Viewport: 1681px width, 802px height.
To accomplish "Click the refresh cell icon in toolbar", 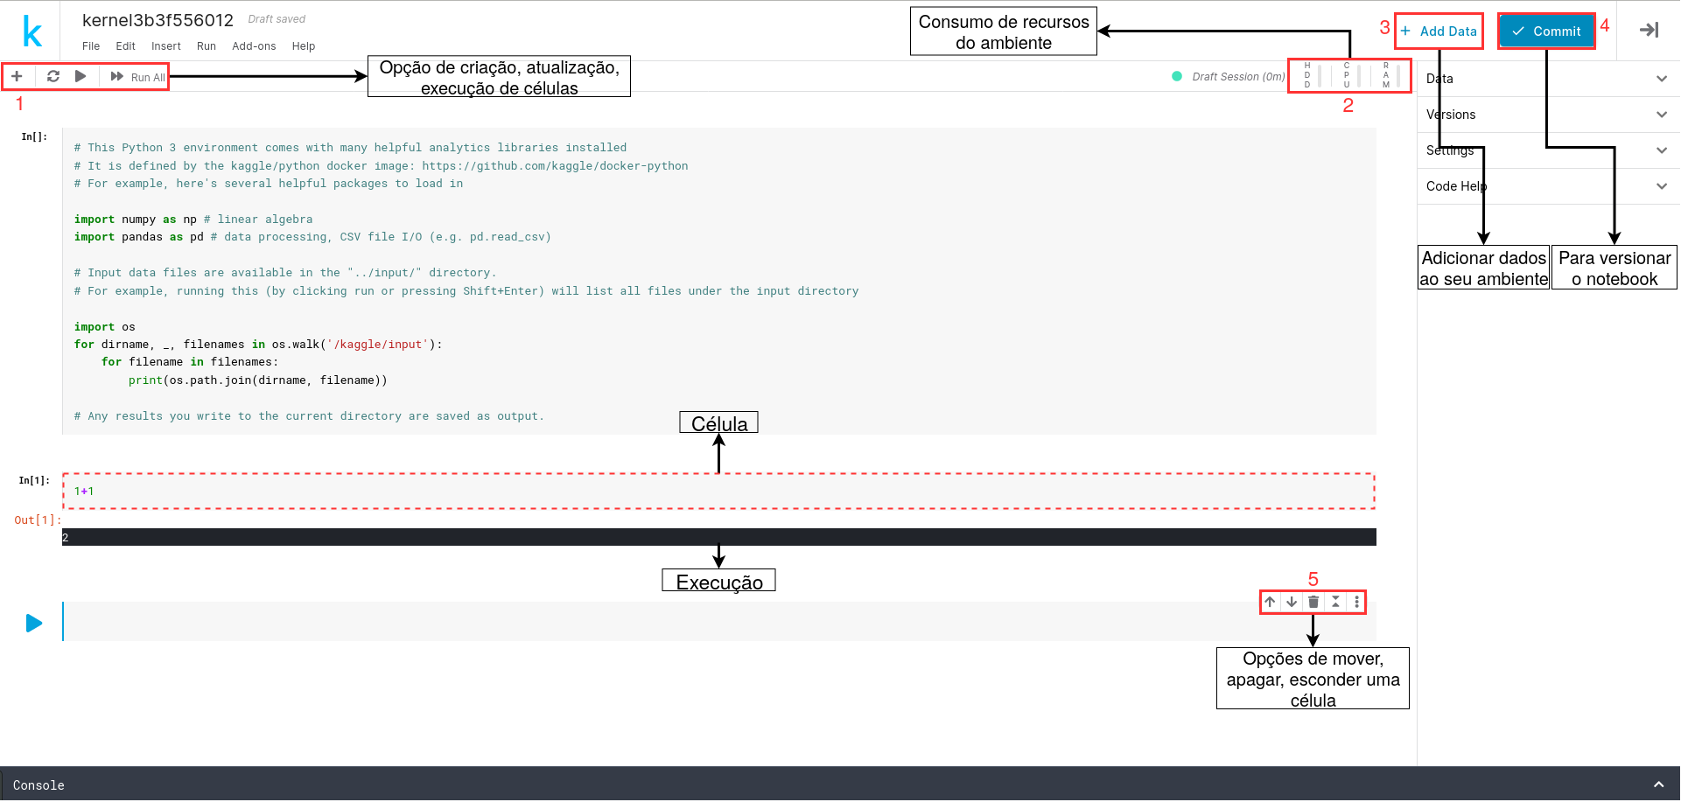I will click(53, 77).
